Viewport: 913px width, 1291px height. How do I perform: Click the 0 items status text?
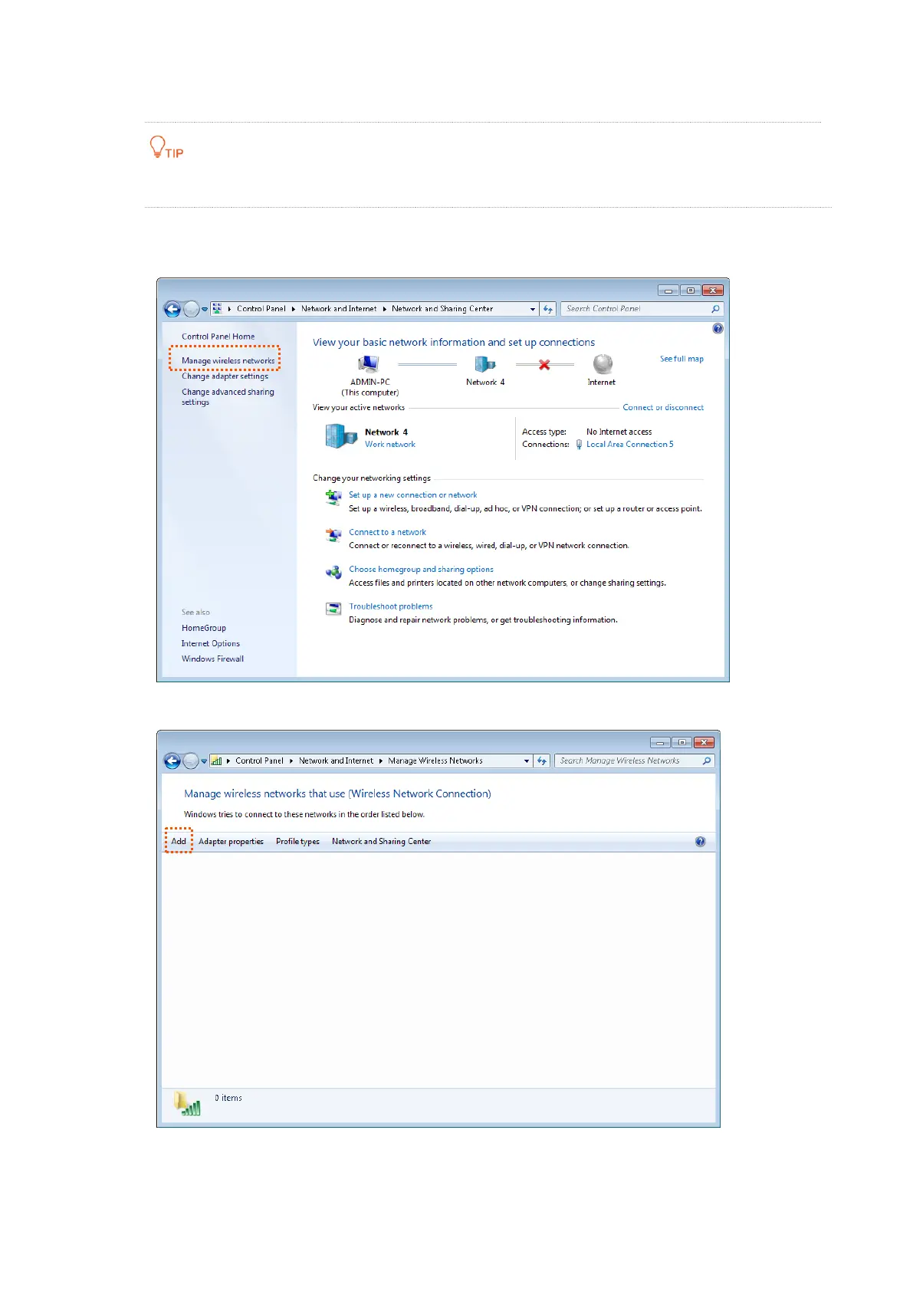(x=228, y=1099)
